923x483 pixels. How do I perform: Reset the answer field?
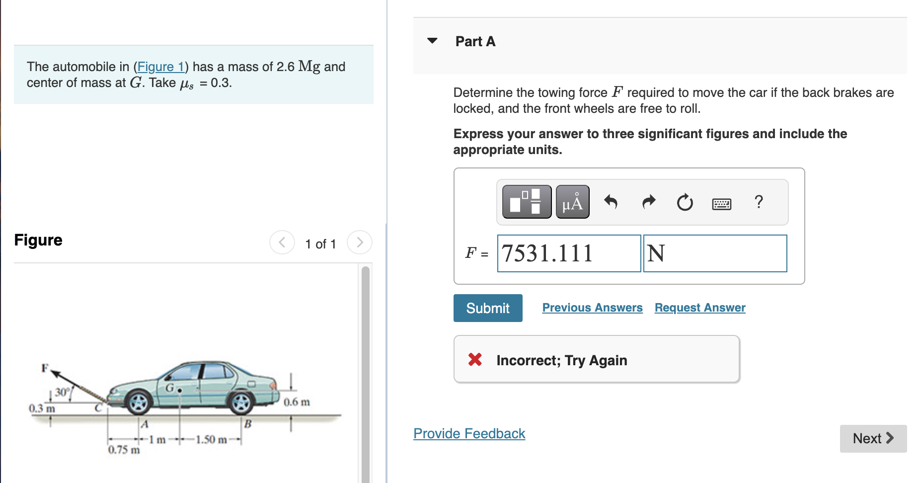(x=685, y=202)
